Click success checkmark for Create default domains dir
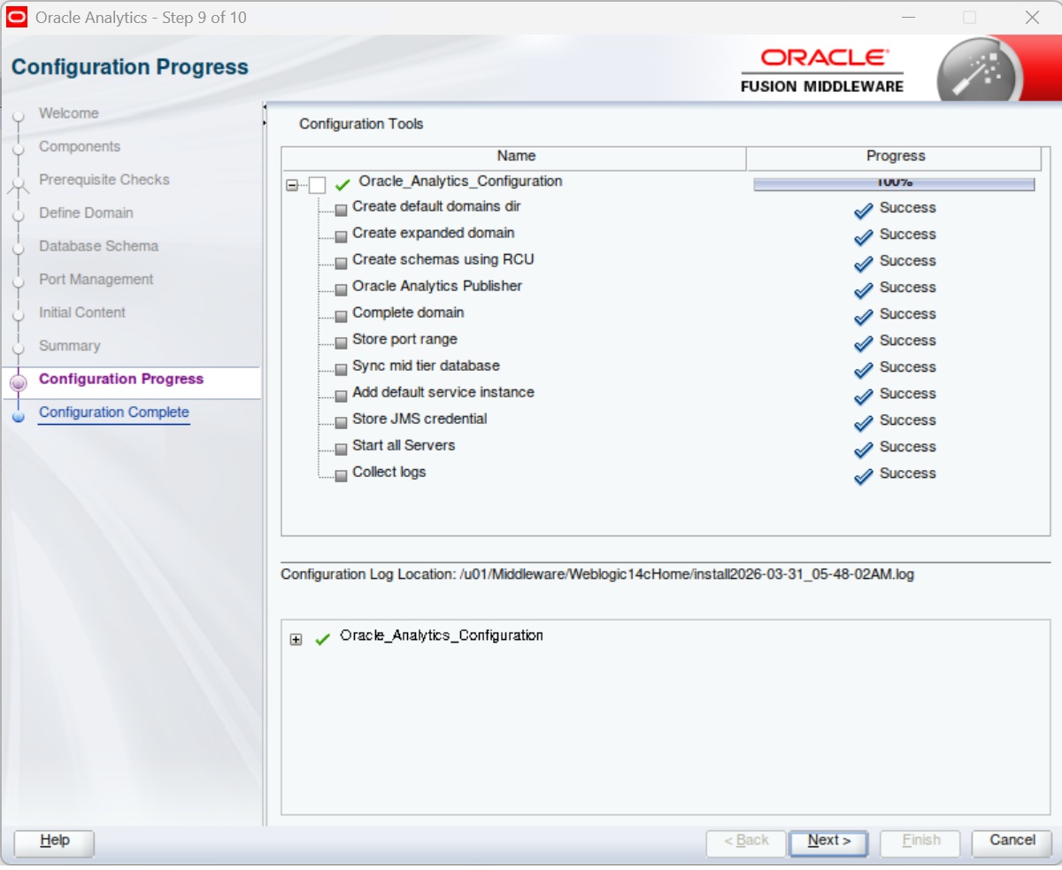The height and width of the screenshot is (870, 1062). pos(864,211)
